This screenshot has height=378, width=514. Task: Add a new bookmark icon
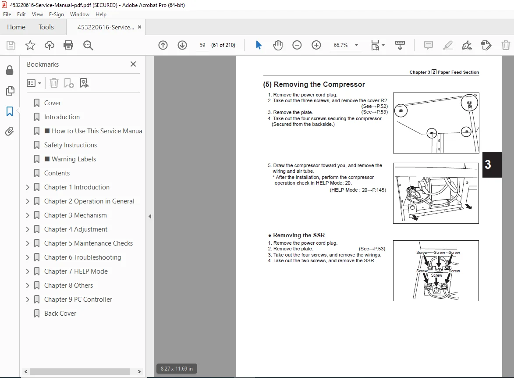69,83
